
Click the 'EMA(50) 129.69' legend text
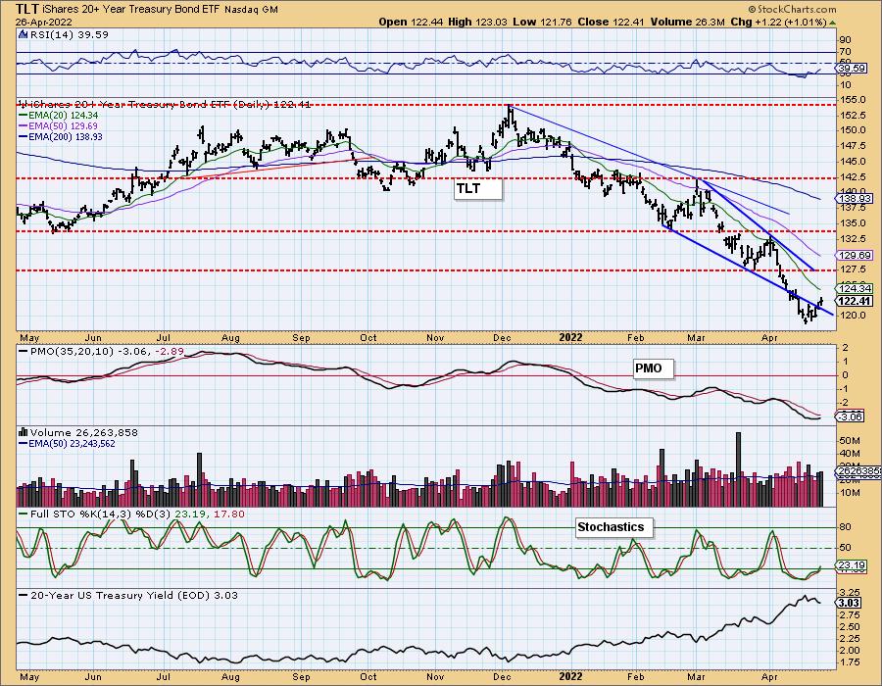click(x=63, y=126)
